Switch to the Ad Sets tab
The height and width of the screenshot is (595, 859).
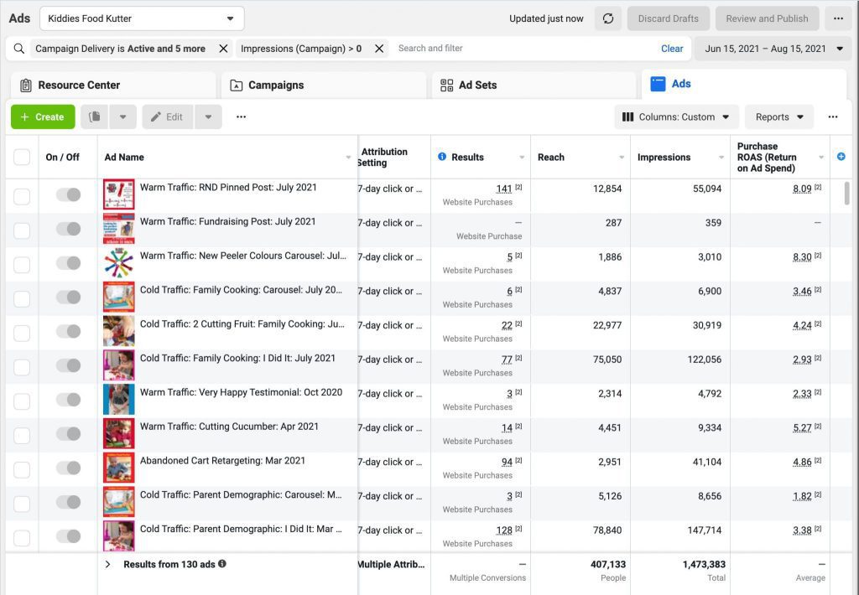(534, 85)
